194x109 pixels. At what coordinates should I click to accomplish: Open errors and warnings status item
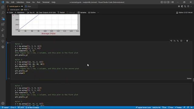21,107
